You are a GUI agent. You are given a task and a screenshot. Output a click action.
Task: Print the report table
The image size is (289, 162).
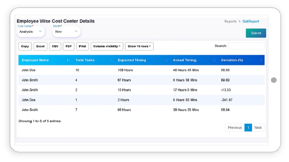[x=82, y=46]
